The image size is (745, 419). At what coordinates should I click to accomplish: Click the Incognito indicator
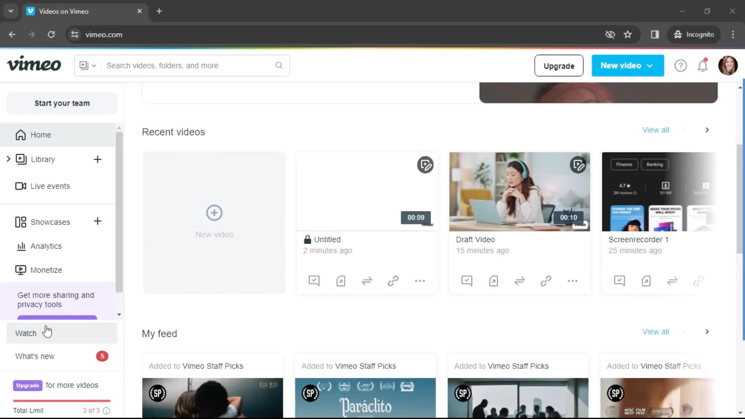pyautogui.click(x=694, y=35)
